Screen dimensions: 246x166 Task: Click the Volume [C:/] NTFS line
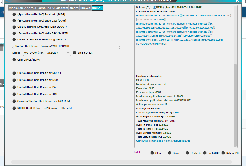point(169,8)
